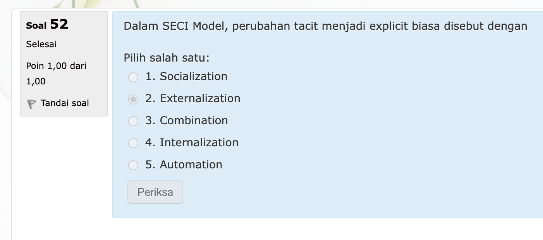
Task: Click the SECI Model question text
Action: coord(325,26)
